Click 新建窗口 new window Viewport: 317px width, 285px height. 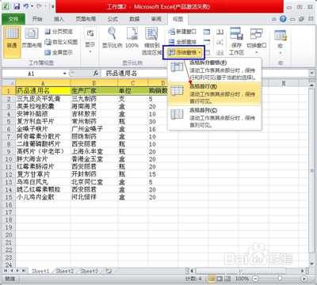(182, 32)
